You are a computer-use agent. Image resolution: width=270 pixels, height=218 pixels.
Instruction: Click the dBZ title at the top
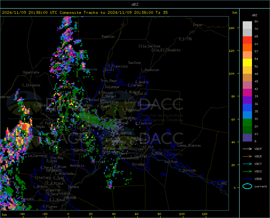[135, 4]
